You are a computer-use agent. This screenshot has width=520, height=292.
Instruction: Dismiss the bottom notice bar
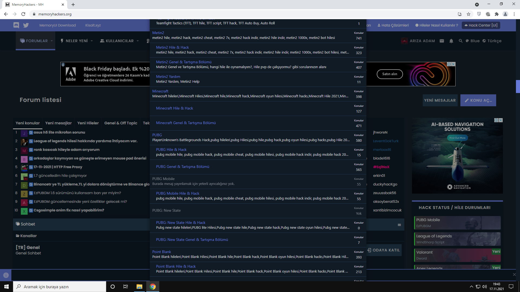click(x=514, y=274)
